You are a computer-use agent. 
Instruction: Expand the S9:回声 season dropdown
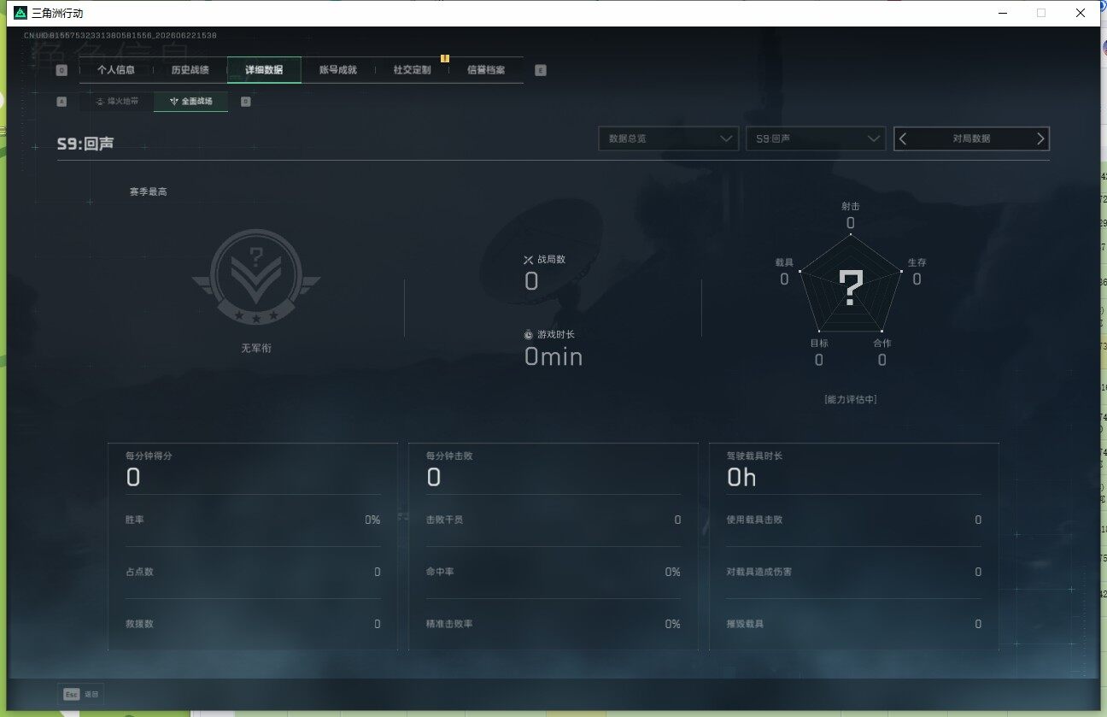[816, 138]
